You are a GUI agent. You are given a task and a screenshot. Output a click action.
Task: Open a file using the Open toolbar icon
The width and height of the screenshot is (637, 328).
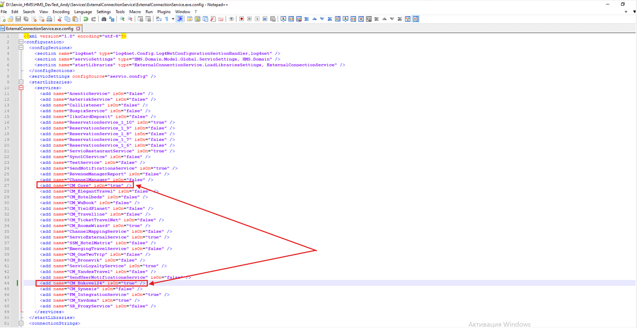pyautogui.click(x=11, y=19)
